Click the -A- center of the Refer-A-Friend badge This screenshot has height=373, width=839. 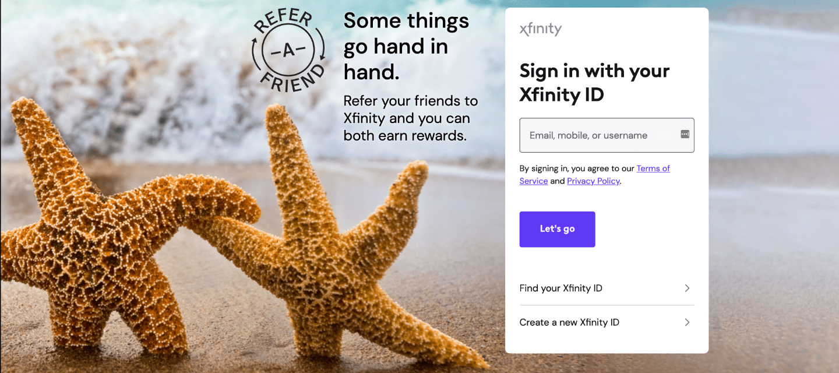pos(288,51)
